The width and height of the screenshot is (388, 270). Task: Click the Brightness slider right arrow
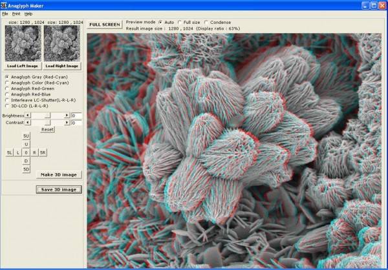click(68, 115)
